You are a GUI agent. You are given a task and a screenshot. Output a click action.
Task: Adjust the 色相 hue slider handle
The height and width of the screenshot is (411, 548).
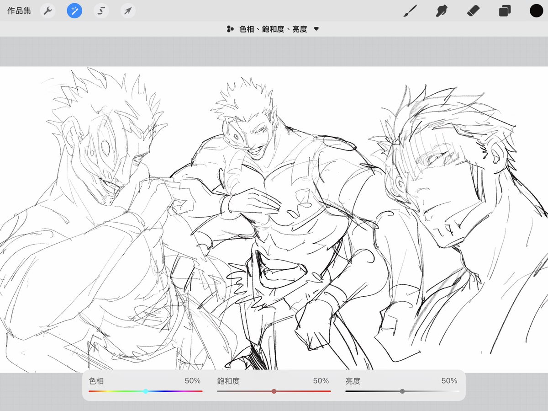pyautogui.click(x=146, y=391)
